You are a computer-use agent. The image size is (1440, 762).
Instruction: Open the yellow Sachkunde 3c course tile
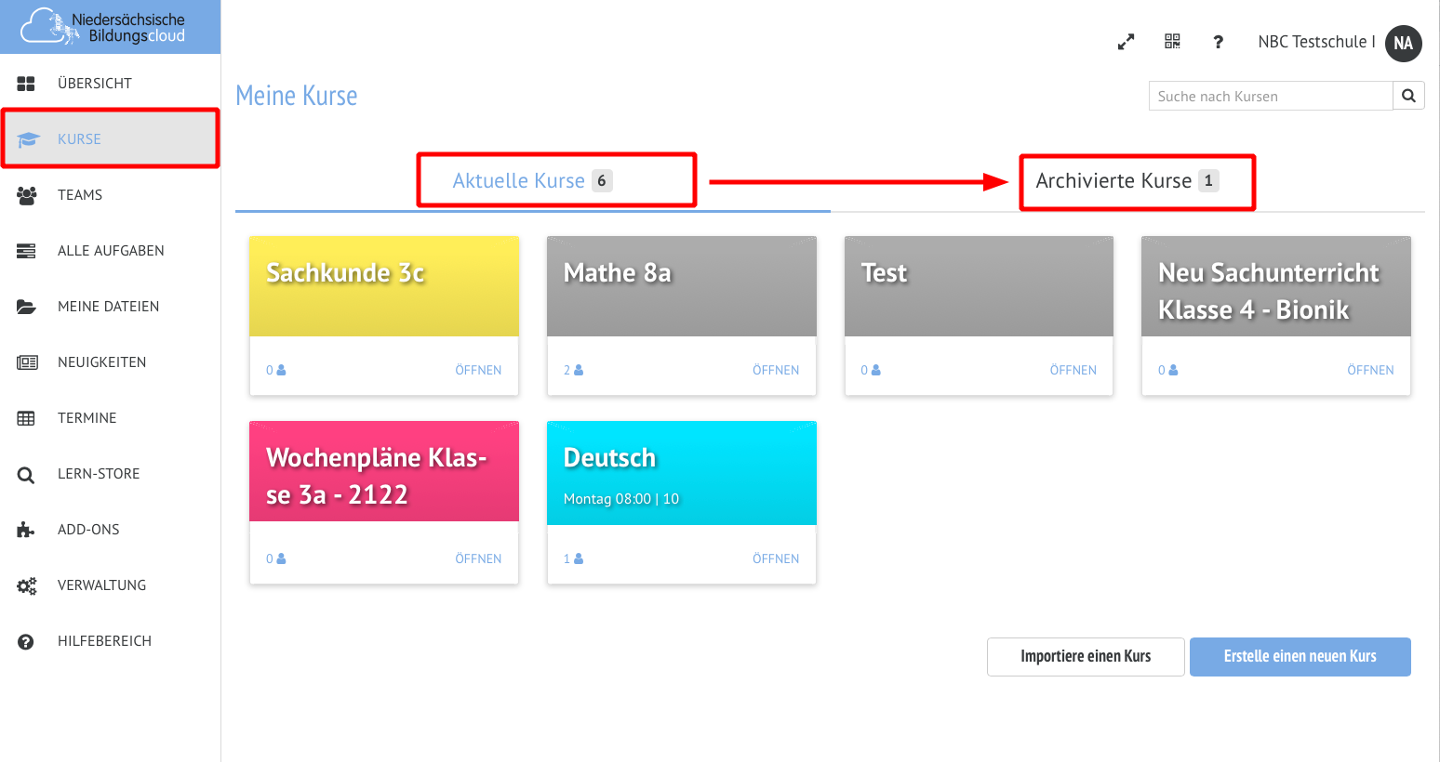[383, 286]
